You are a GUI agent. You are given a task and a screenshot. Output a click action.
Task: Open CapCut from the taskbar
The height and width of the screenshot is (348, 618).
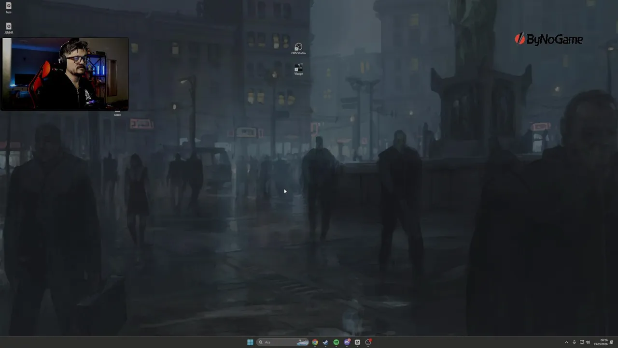357,342
